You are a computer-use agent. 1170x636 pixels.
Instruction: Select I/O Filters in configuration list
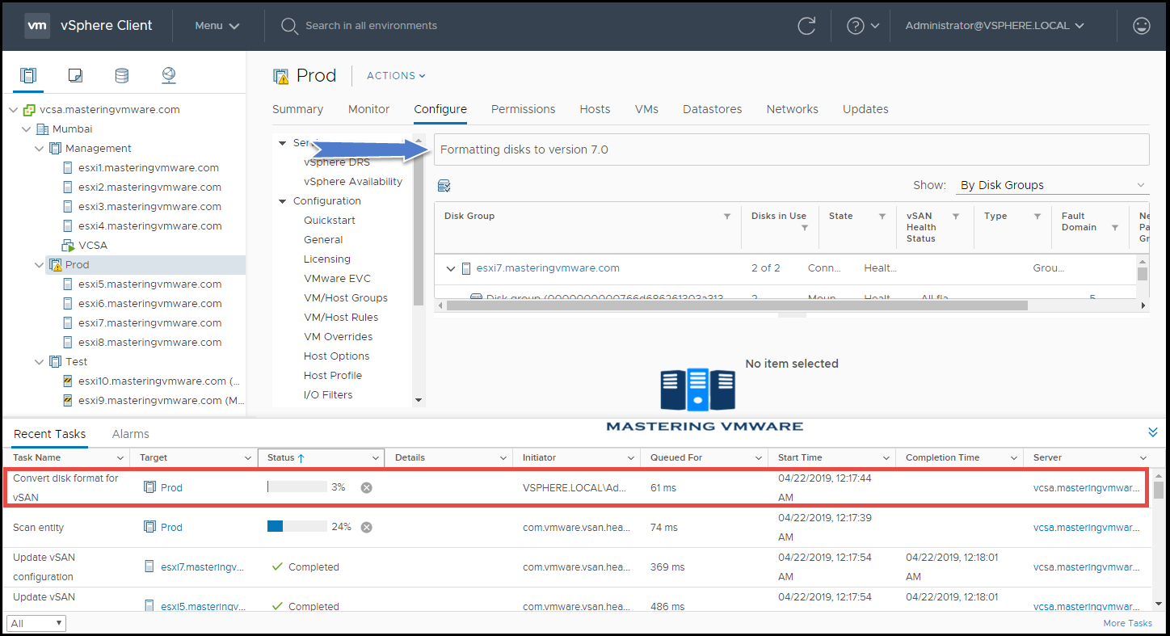tap(328, 395)
